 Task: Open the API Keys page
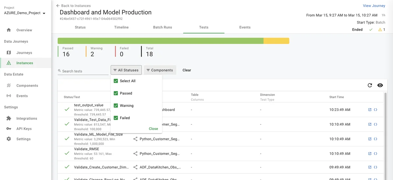click(24, 129)
